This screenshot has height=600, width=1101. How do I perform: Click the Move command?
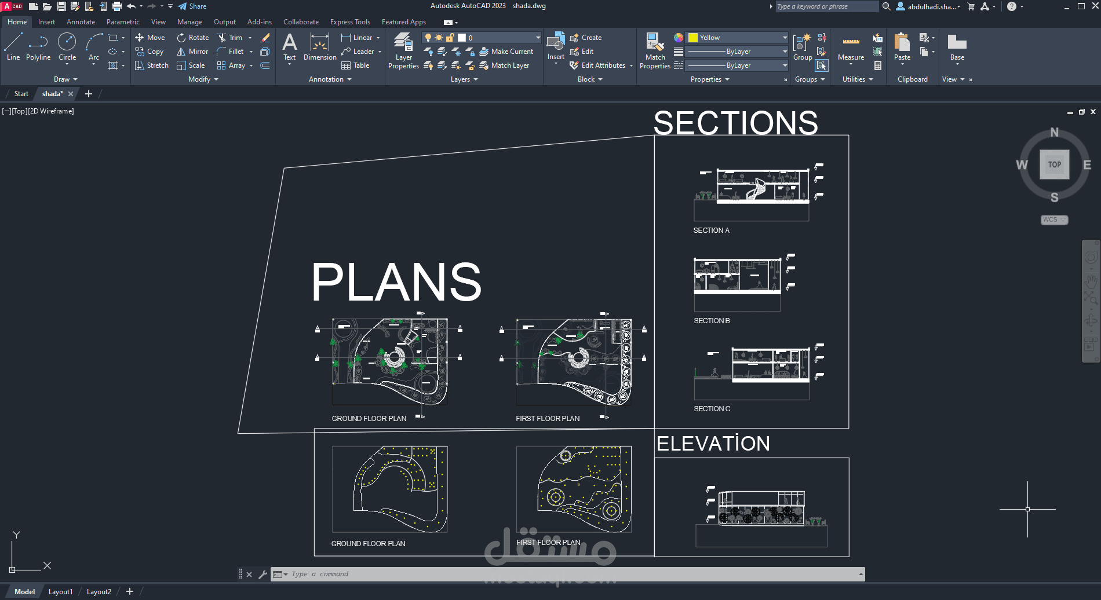tap(150, 38)
